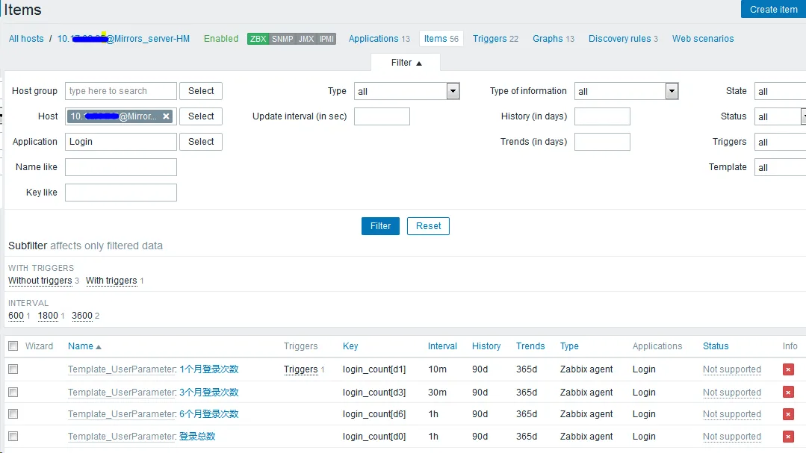Viewport: 806px width, 453px height.
Task: Click Select next to Host group
Action: (x=201, y=91)
